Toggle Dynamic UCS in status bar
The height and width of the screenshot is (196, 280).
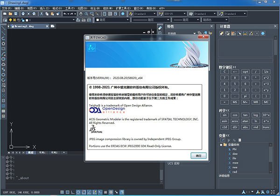click(x=94, y=192)
